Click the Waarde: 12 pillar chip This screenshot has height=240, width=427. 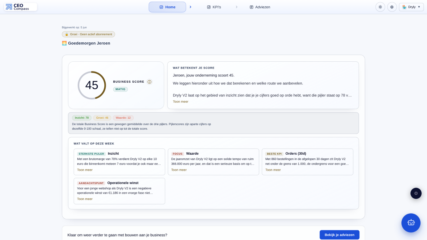point(123,118)
